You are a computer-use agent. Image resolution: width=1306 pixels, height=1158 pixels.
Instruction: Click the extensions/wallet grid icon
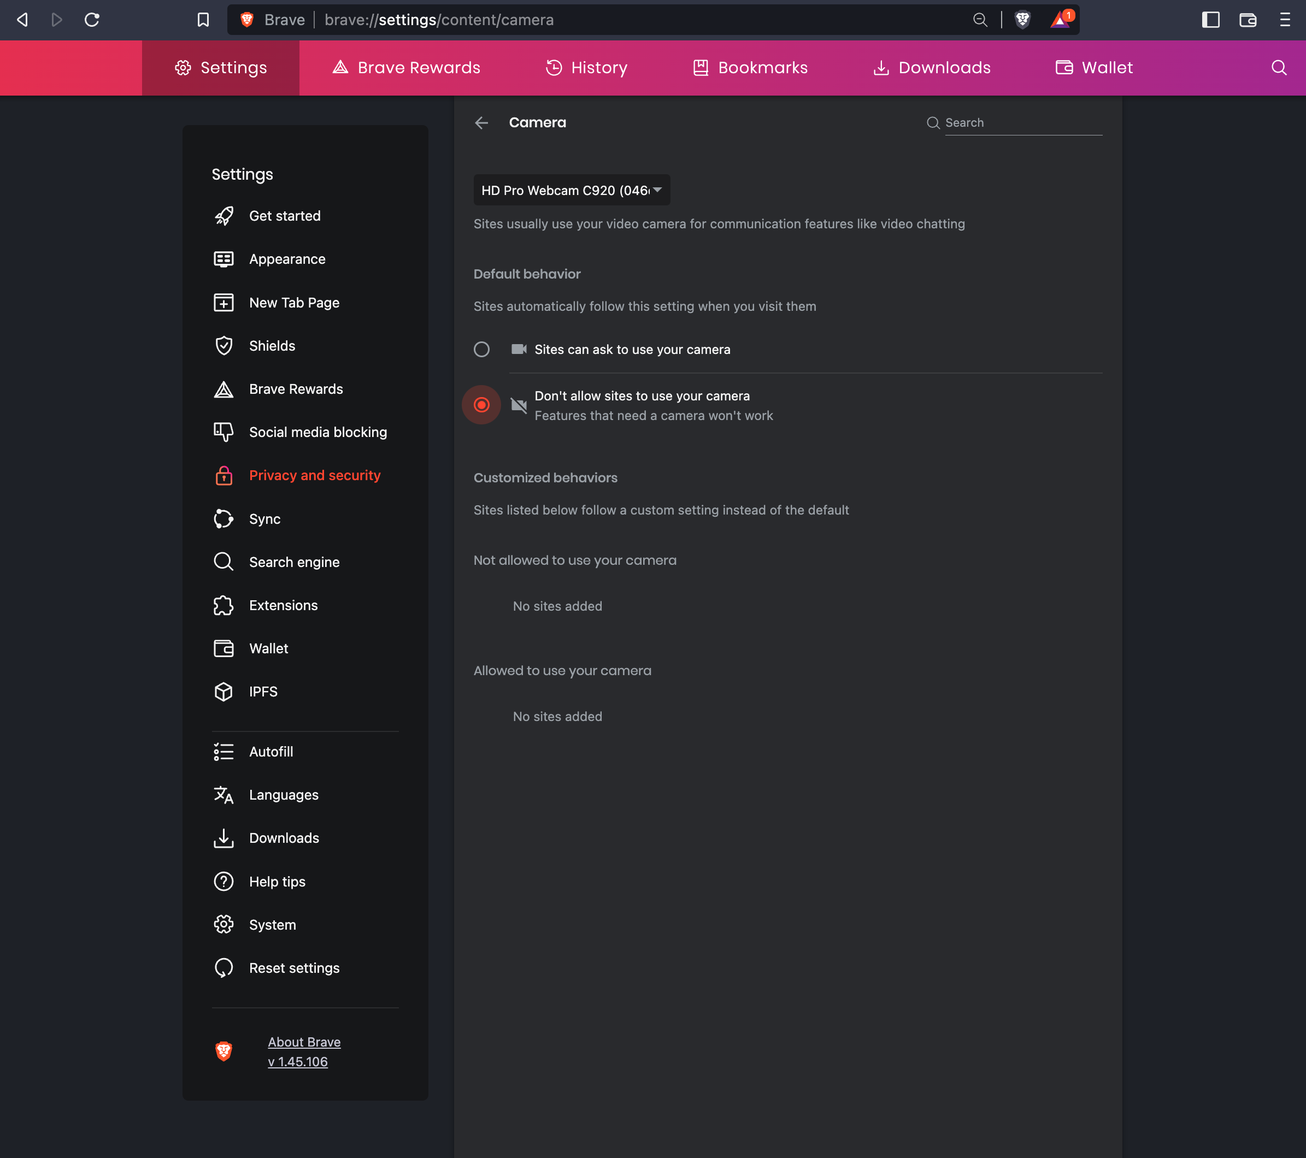[x=1249, y=20]
